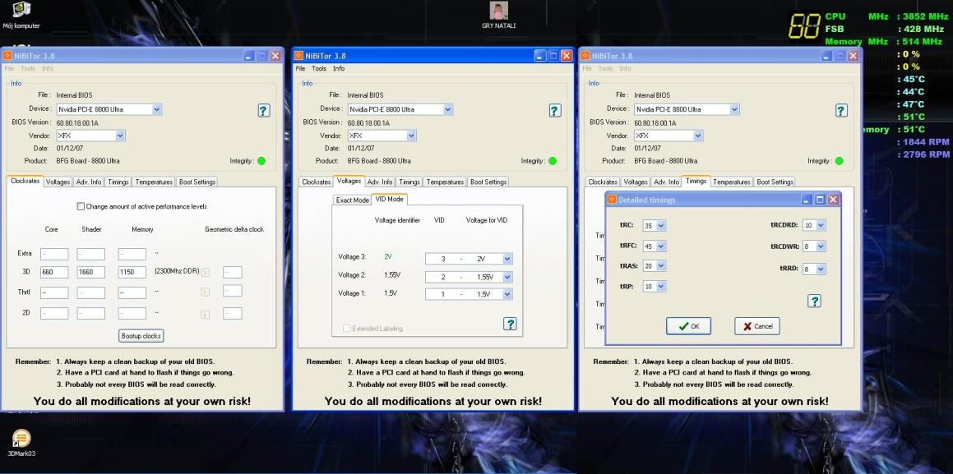953x474 pixels.
Task: Open the tRP timing dropdown
Action: click(x=661, y=287)
